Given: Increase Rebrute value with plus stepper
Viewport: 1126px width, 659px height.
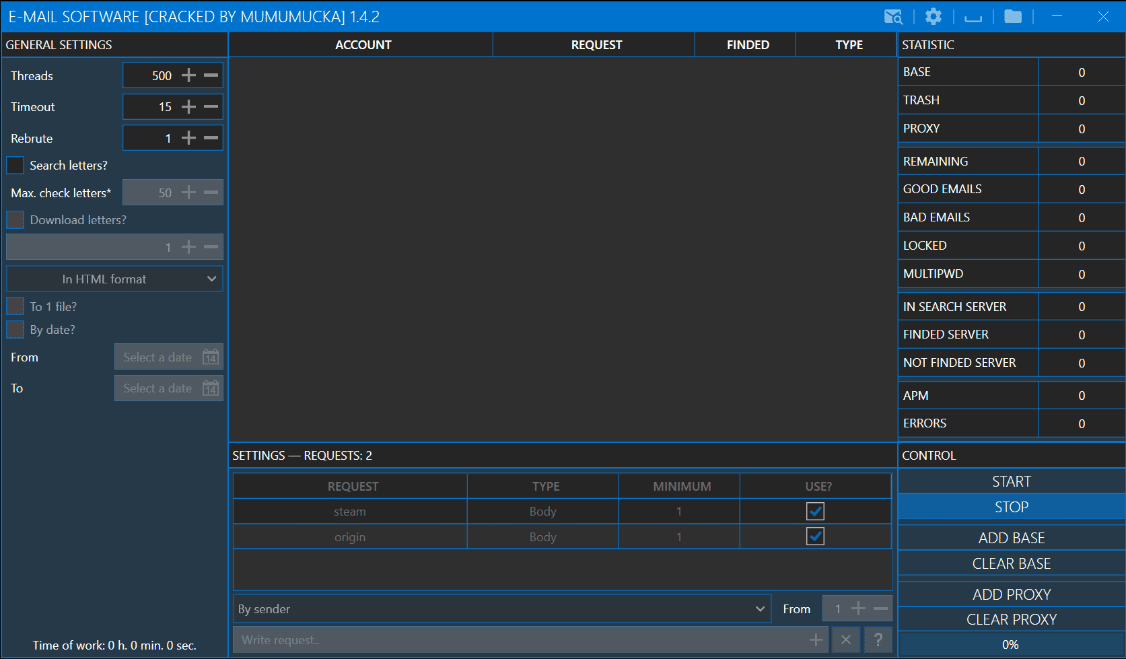Looking at the screenshot, I should (x=189, y=138).
